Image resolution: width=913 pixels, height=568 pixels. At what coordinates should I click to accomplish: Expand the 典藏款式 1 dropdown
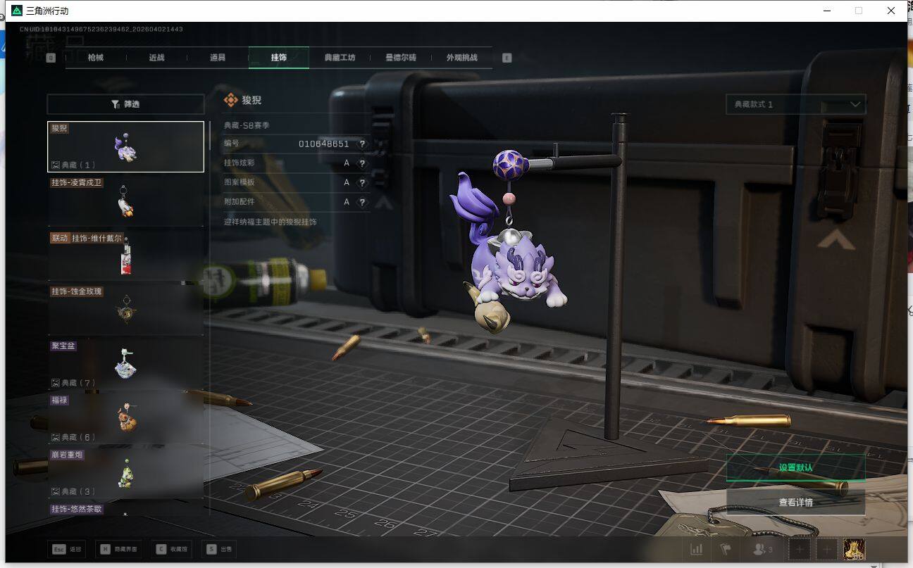(x=795, y=104)
